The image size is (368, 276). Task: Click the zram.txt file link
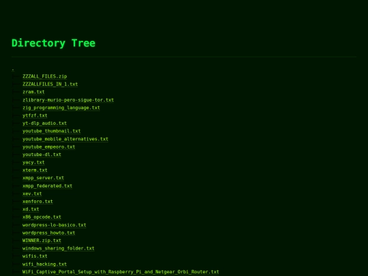click(x=33, y=92)
